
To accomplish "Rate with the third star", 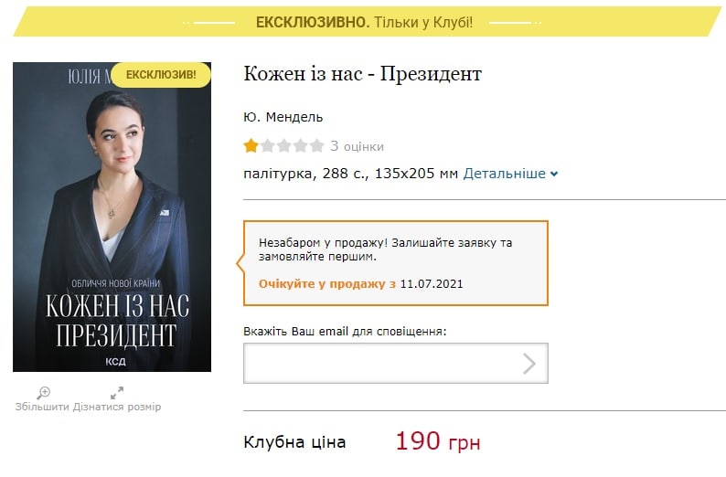I will point(283,145).
